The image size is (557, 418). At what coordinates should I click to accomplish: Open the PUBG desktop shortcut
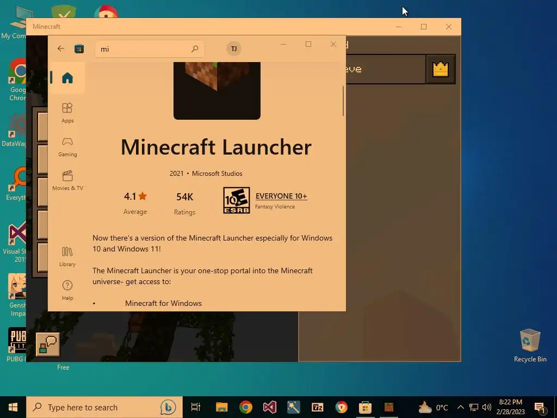(16, 345)
